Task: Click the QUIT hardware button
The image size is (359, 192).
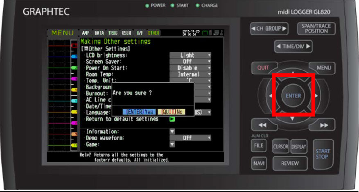Action: point(264,68)
